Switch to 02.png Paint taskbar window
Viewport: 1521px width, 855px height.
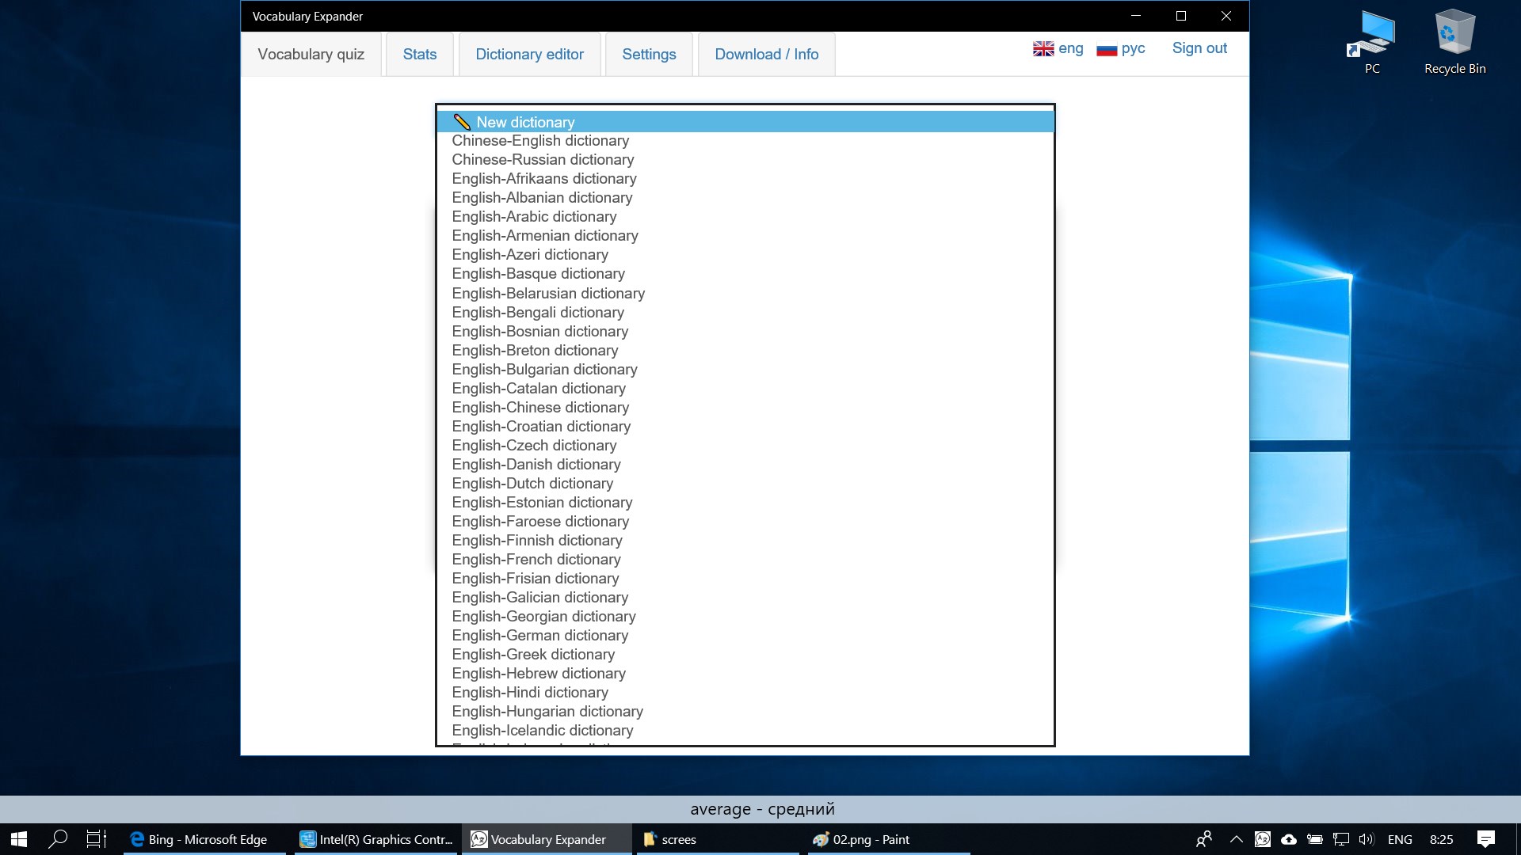[870, 839]
